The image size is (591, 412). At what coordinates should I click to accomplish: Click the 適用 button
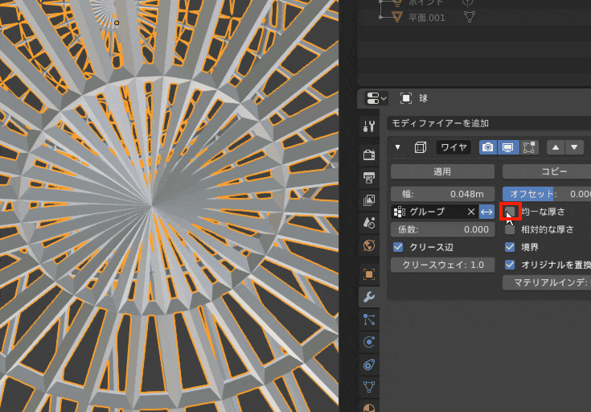point(441,171)
